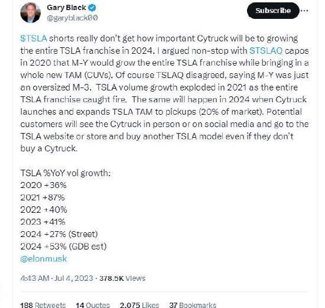This screenshot has height=308, width=325.
Task: Show the 37 Bookmarks count
Action: coord(193,305)
